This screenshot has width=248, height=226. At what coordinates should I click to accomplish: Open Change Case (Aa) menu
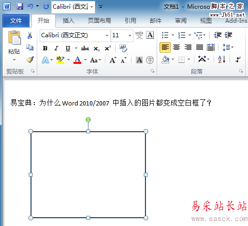96,60
